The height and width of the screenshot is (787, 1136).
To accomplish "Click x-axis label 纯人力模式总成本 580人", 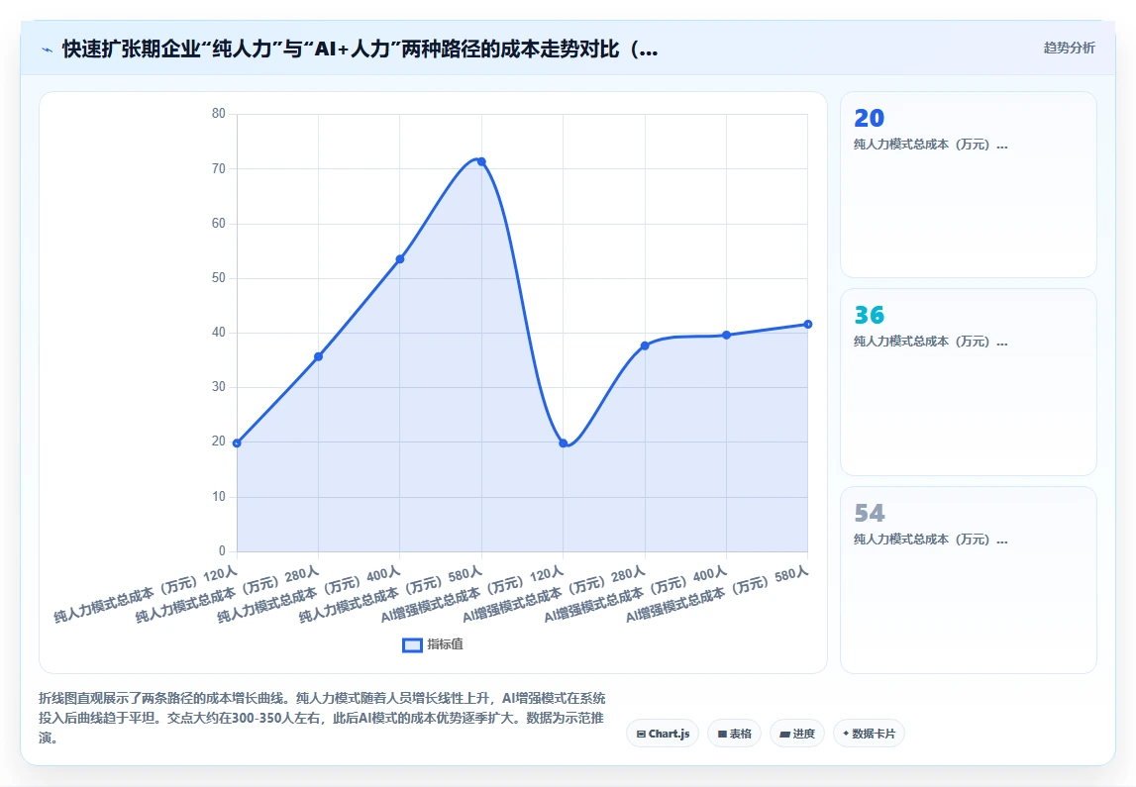I will [x=390, y=594].
